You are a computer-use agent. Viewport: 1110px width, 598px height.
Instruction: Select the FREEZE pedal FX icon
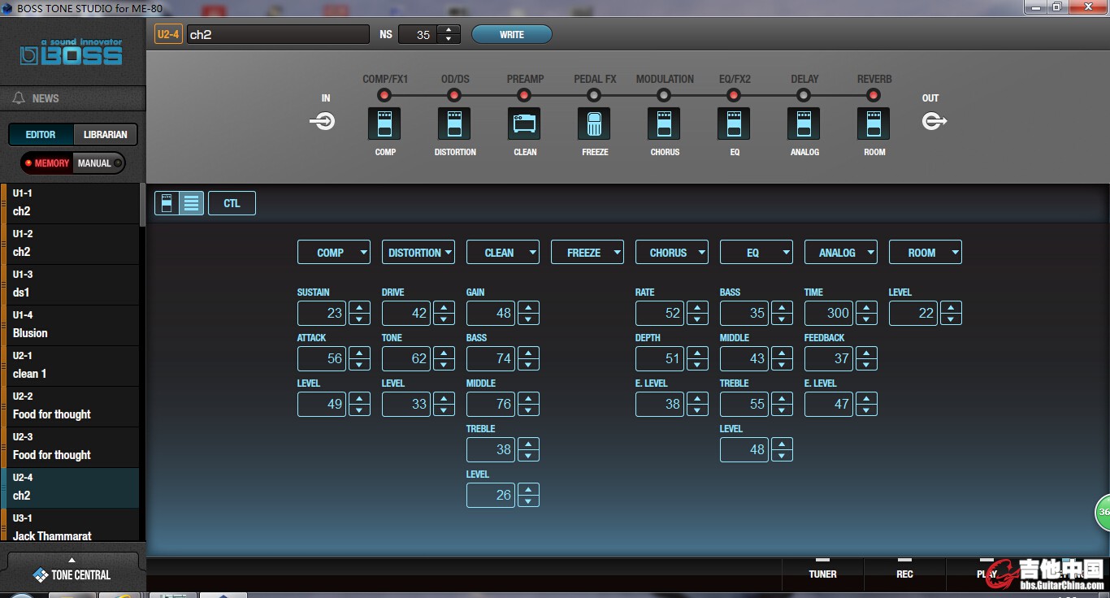pyautogui.click(x=594, y=124)
